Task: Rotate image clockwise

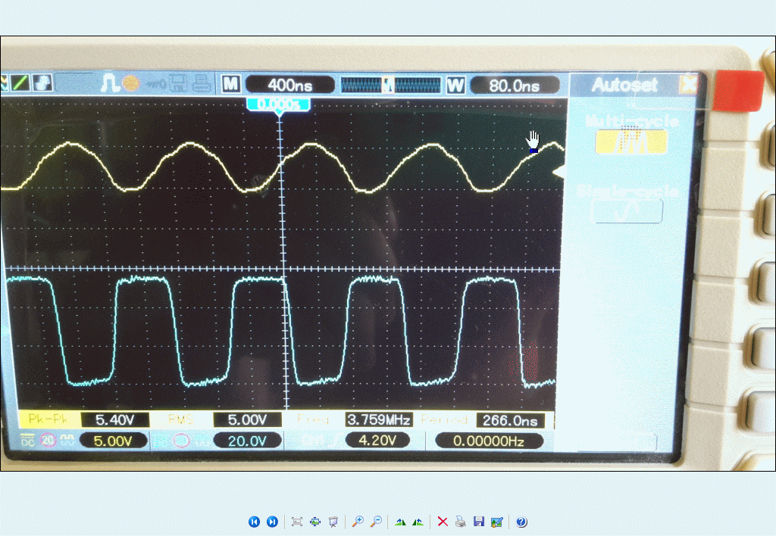Action: 400,522
